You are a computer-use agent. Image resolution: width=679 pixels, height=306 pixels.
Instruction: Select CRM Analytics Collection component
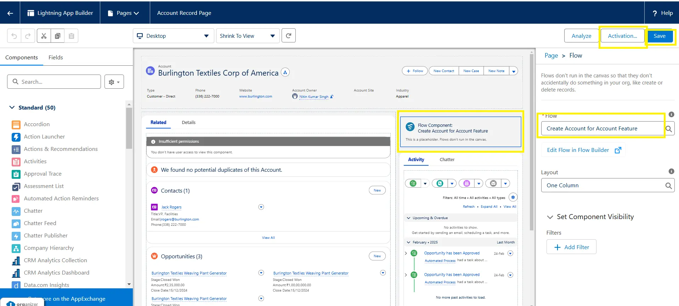coord(55,260)
